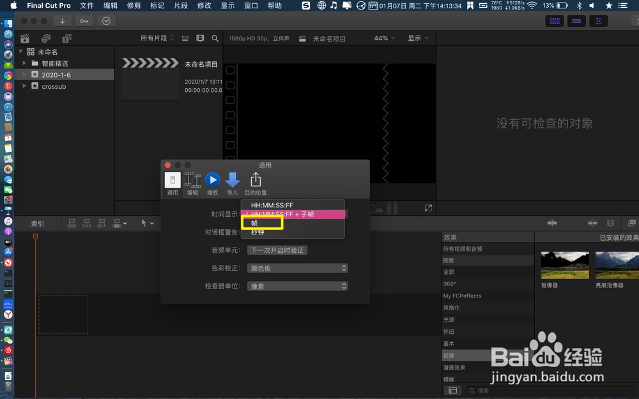Open the 标记 menu

pos(157,5)
